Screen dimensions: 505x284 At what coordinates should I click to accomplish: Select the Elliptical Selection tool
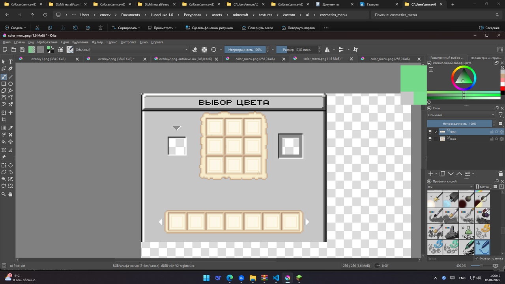pyautogui.click(x=11, y=166)
